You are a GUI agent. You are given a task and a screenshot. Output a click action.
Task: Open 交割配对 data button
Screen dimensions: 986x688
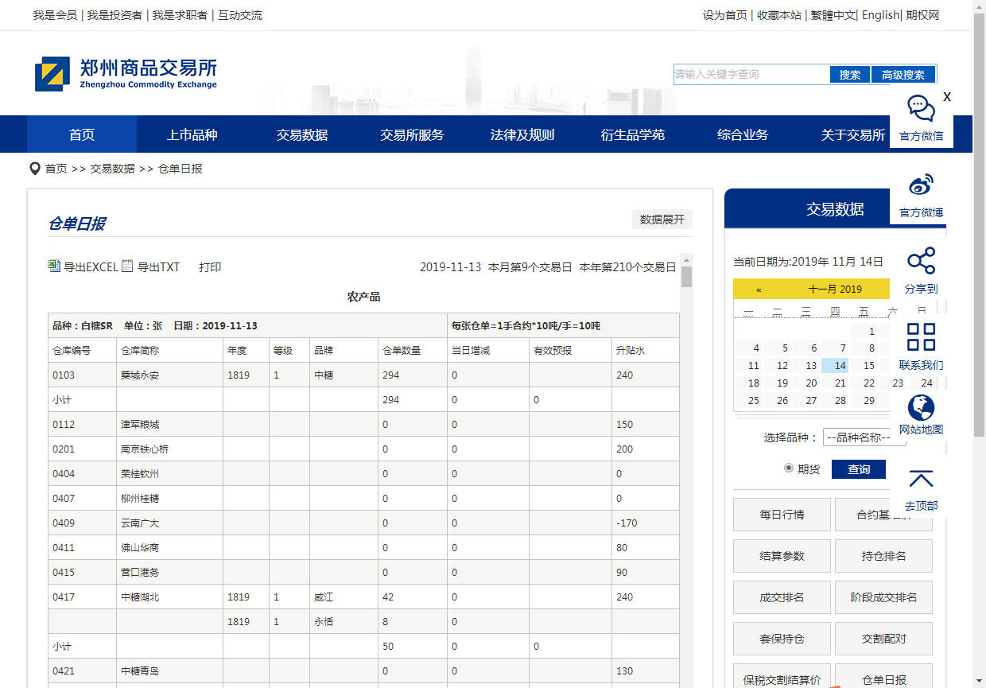coord(883,639)
